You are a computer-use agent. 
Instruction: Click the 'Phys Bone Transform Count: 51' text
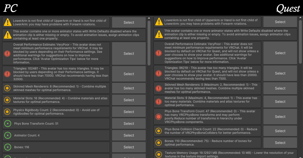pos(36,124)
